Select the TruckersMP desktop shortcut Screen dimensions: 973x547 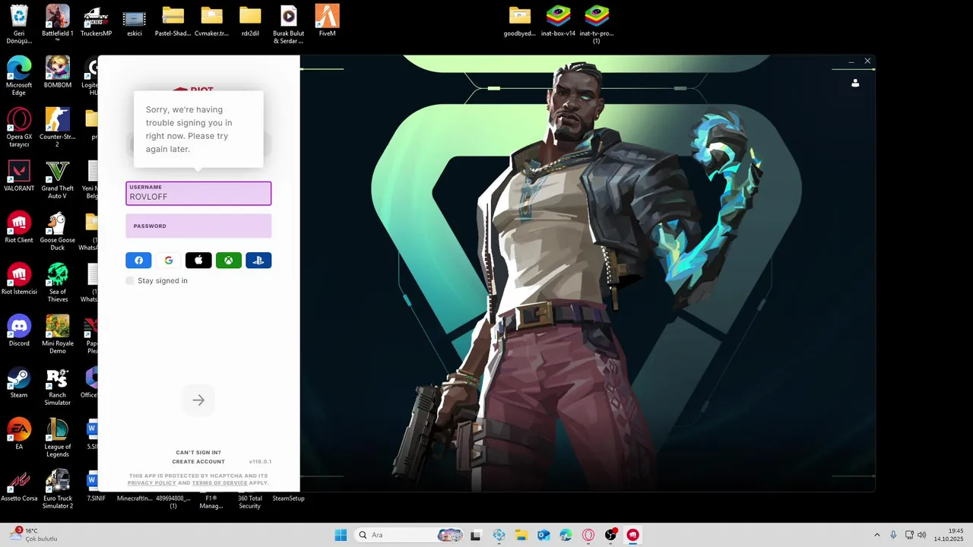96,21
